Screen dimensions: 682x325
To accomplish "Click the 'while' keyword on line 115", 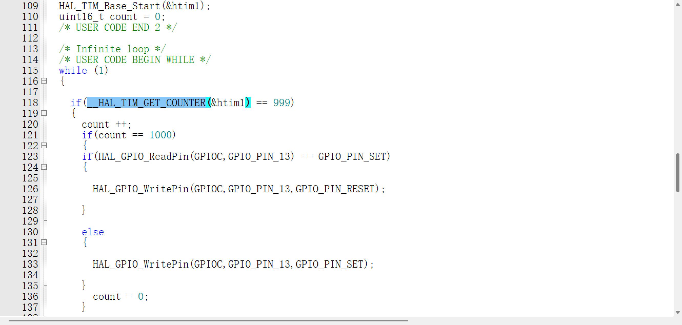I will pyautogui.click(x=73, y=70).
